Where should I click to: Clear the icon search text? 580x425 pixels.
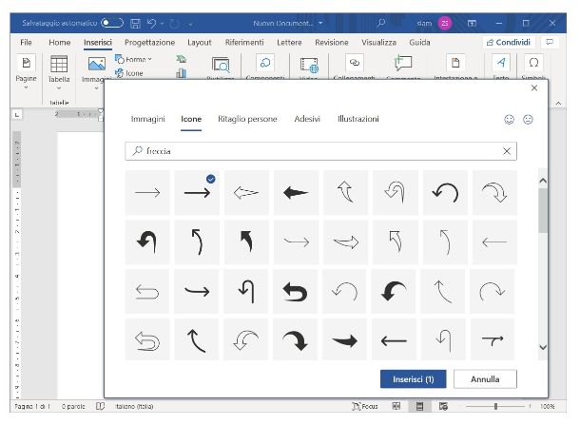(507, 151)
